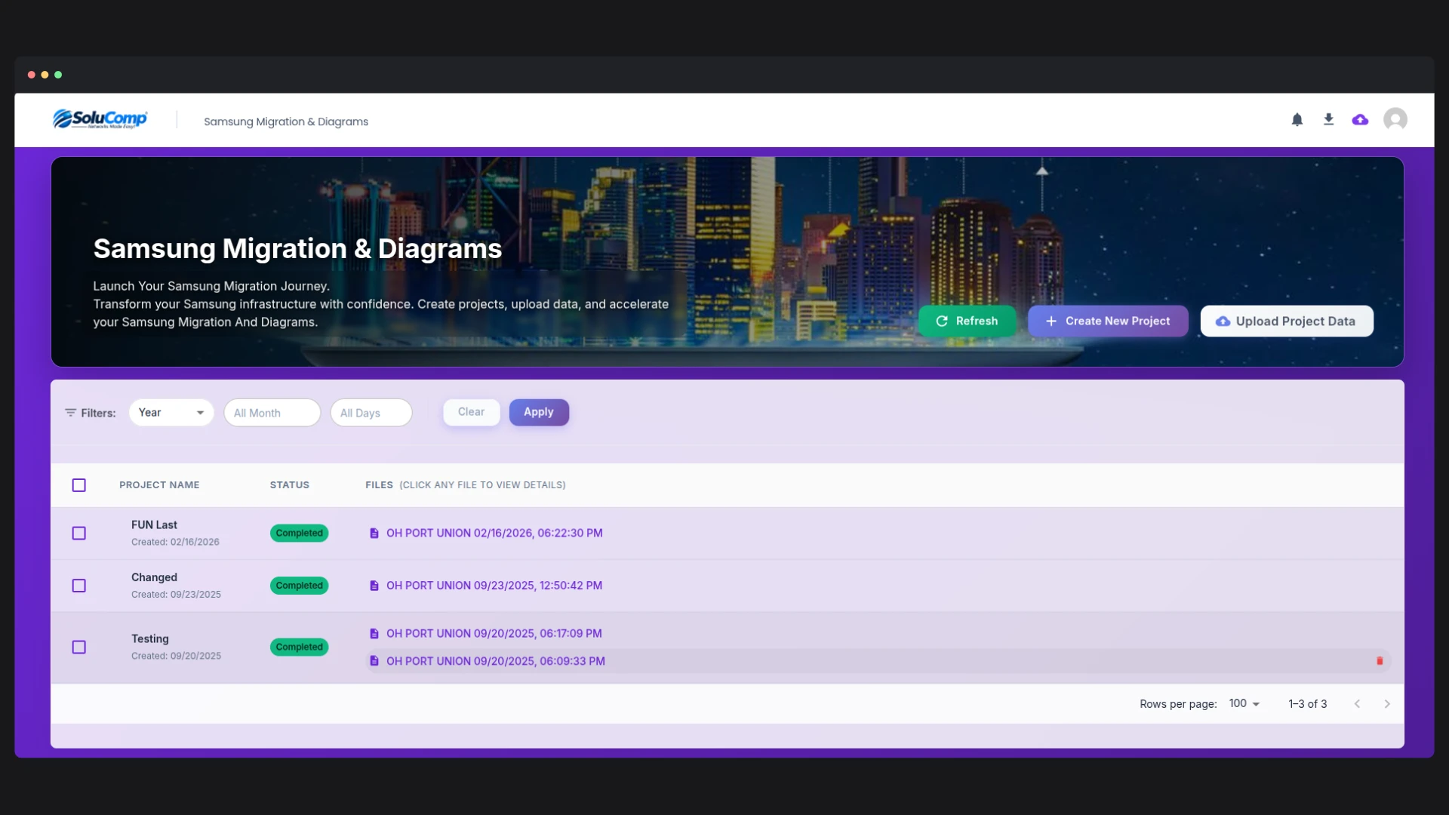This screenshot has width=1449, height=815.
Task: Open file OH PORT UNION 09/20/2025, 06:09:33 PM
Action: tap(496, 661)
